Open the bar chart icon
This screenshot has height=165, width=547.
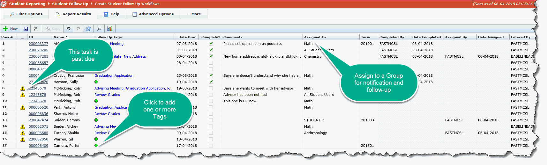click(110, 29)
